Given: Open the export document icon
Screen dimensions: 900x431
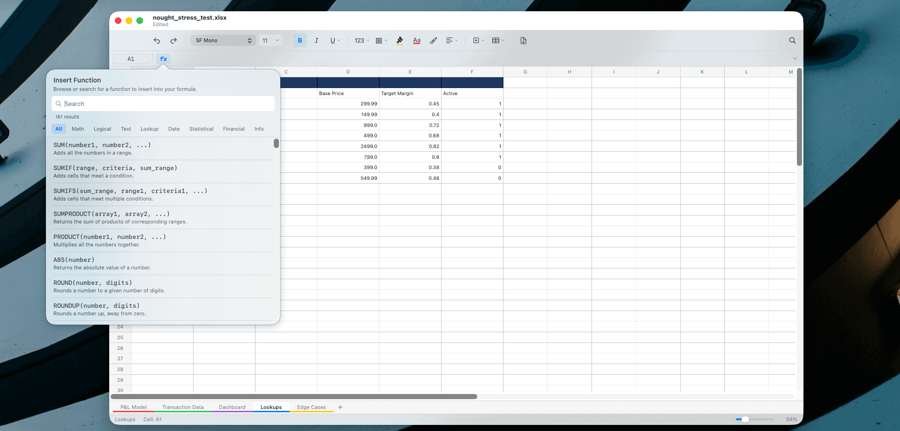Looking at the screenshot, I should click(x=523, y=41).
